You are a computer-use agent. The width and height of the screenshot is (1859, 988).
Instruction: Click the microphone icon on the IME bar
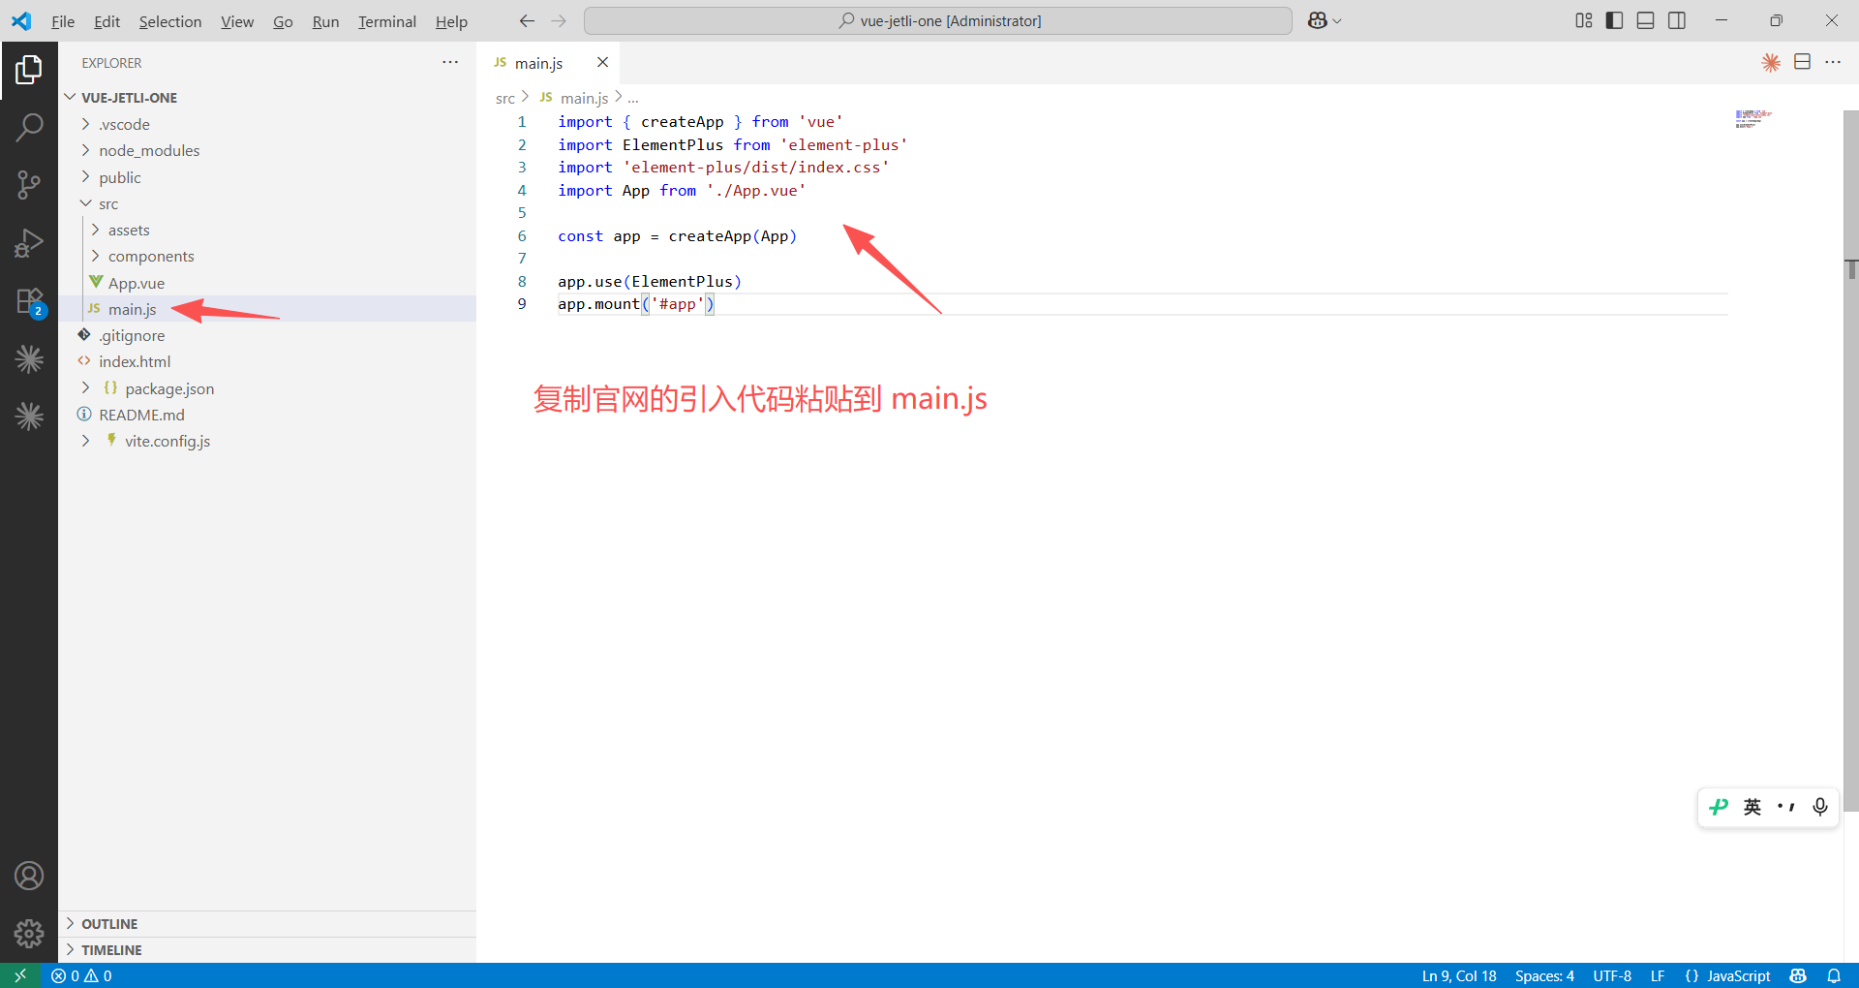[1820, 807]
